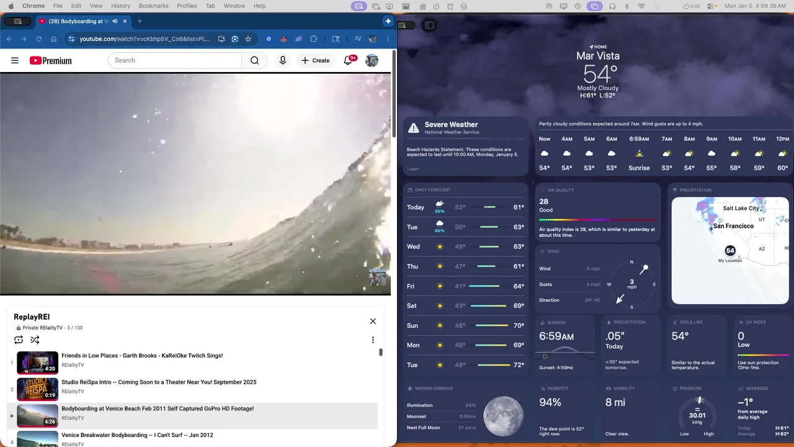Click the YouTube Premium logo
The image size is (794, 447).
[50, 60]
